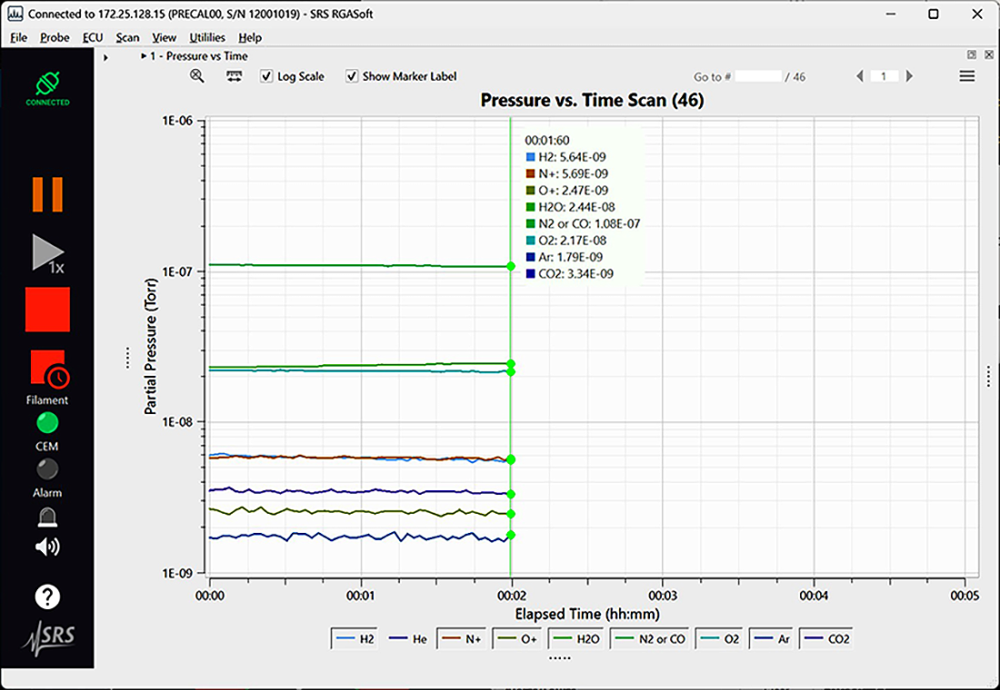The image size is (1000, 690).
Task: Click the Alarm siren icon
Action: tap(47, 517)
